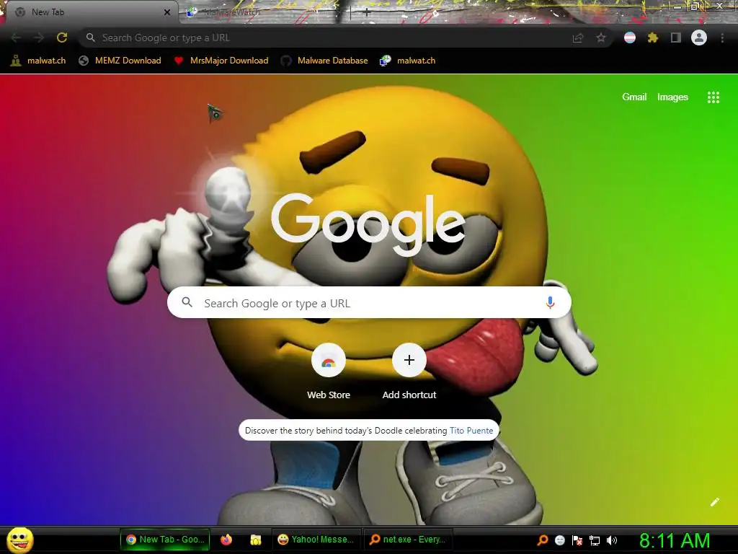Reload the page with the refresh icon

[x=62, y=38]
